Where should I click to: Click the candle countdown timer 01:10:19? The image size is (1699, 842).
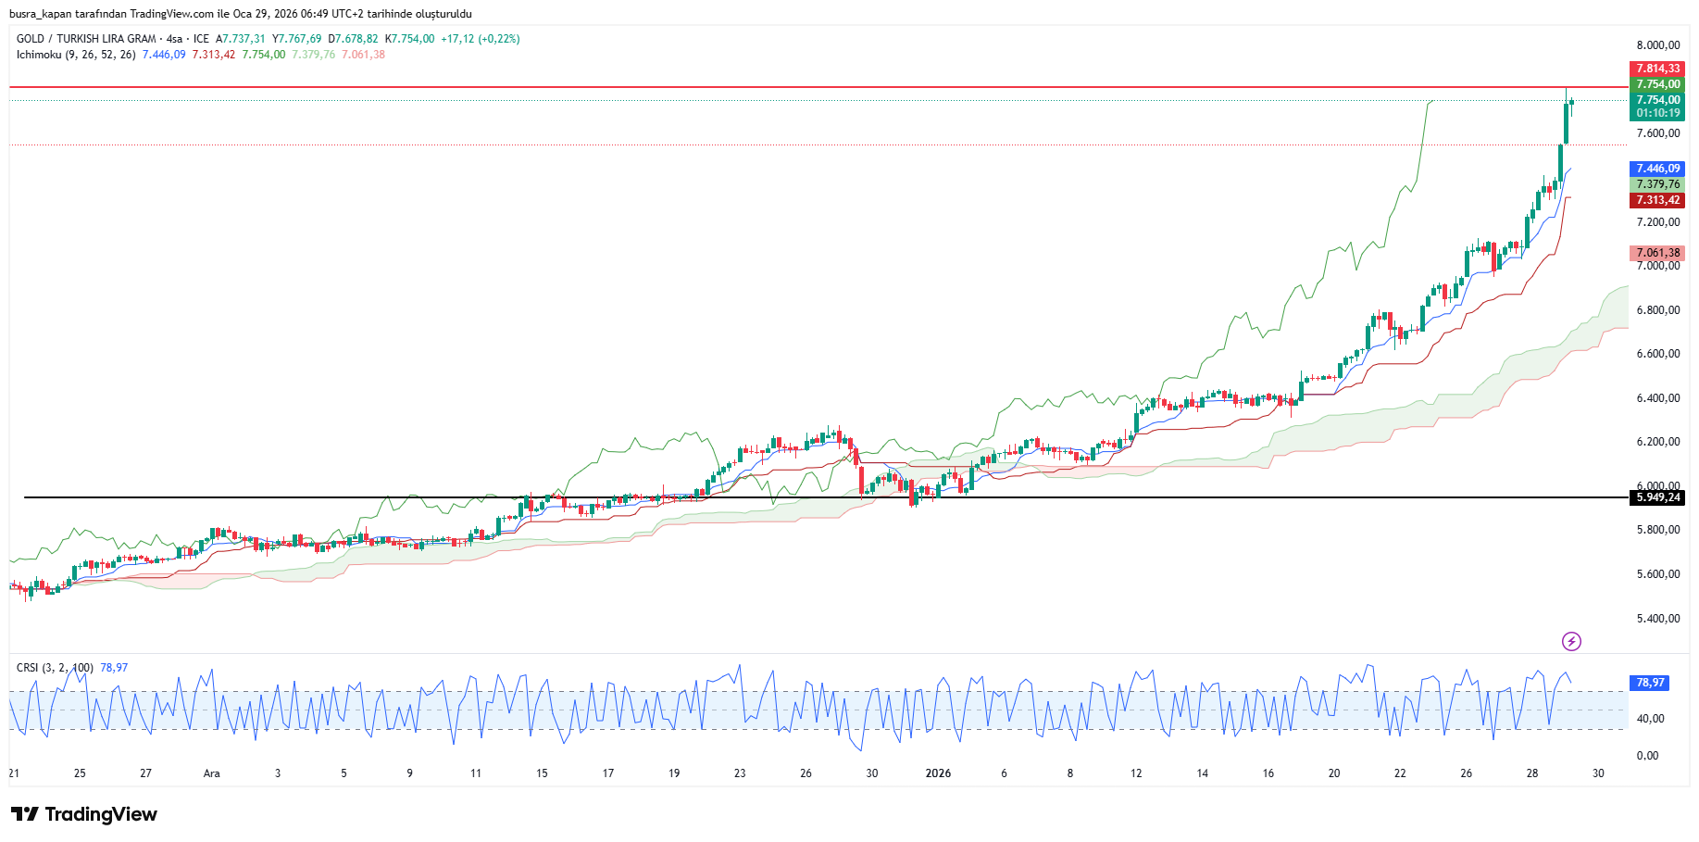1656,113
